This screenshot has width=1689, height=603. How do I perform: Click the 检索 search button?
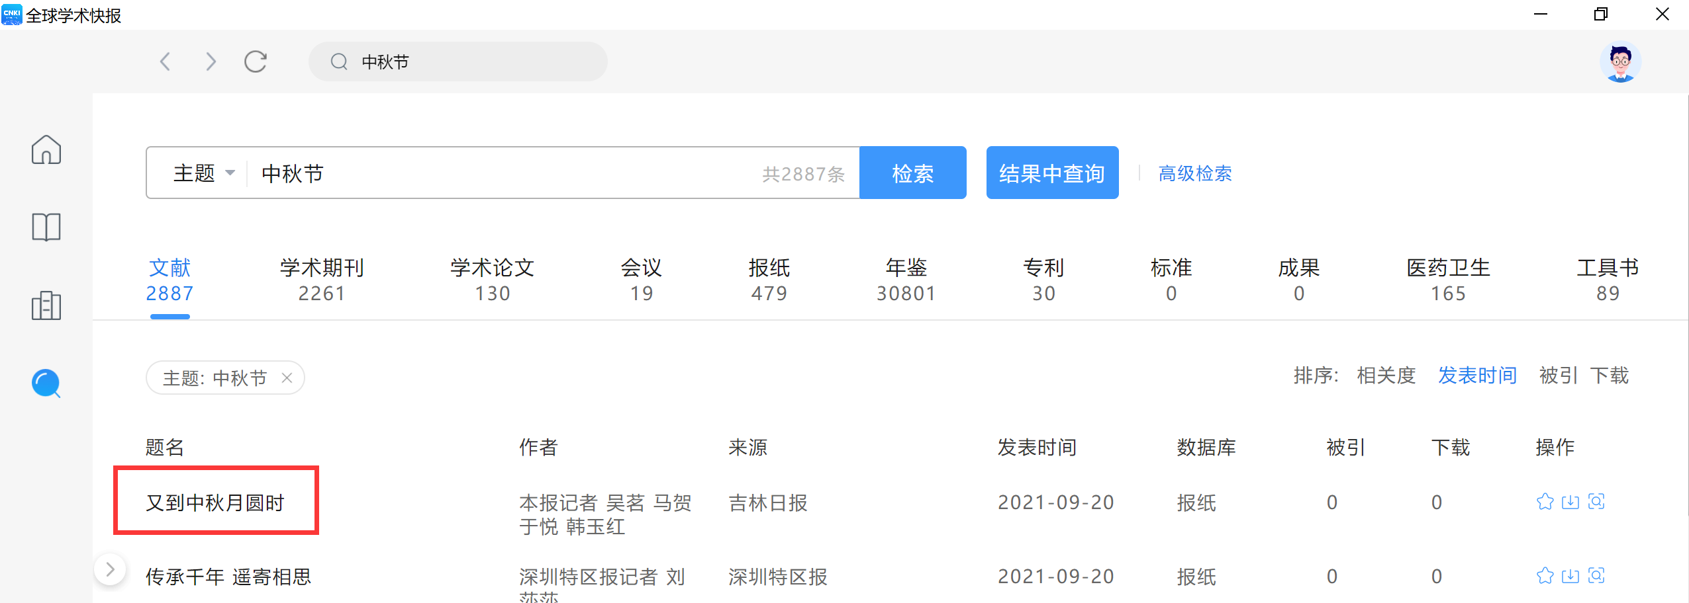pos(912,173)
